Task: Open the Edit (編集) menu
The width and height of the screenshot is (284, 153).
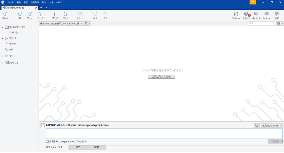Action: coord(19,2)
